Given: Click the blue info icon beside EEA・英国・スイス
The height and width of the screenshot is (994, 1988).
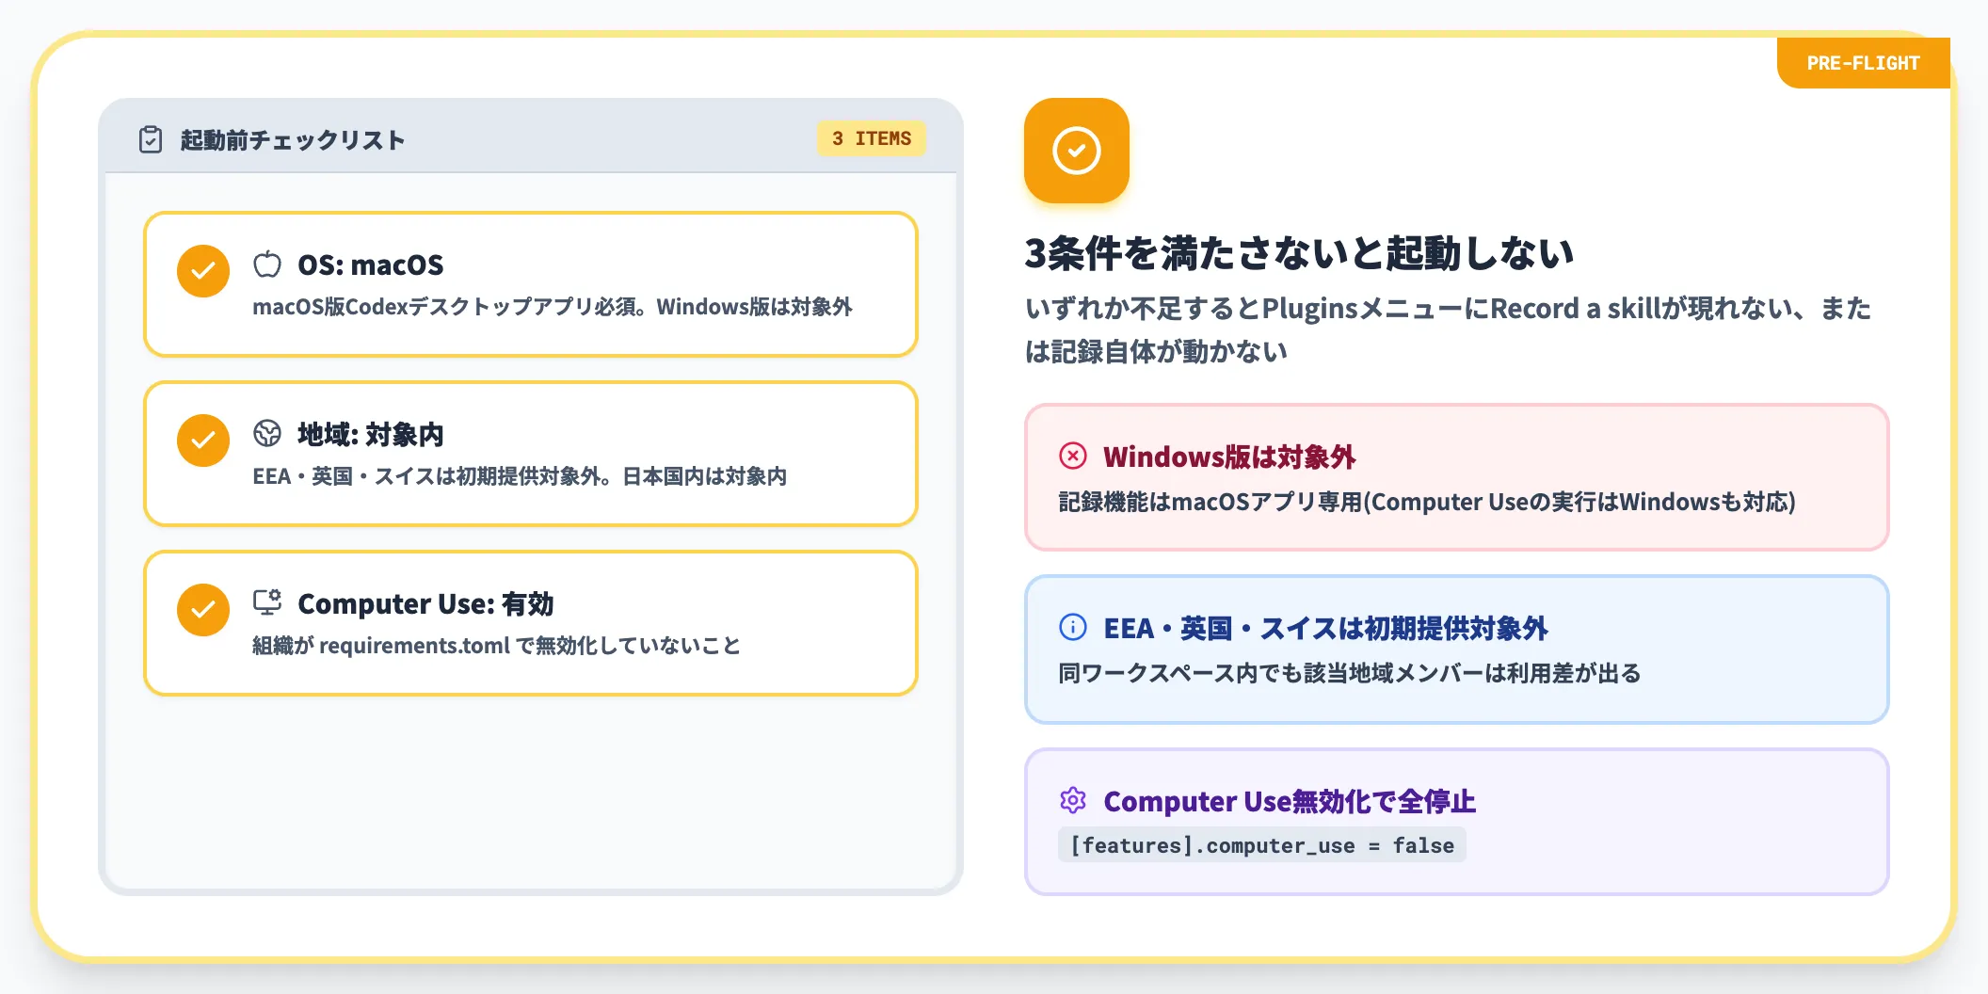Looking at the screenshot, I should coord(1073,627).
